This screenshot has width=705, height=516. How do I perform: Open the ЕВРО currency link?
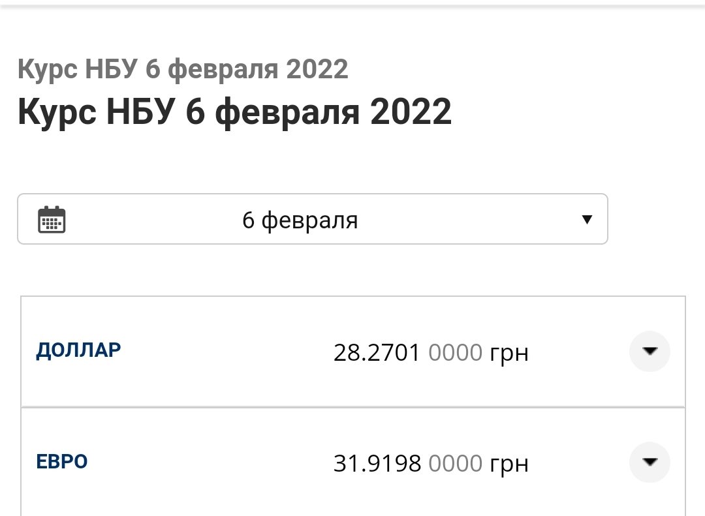coord(61,462)
